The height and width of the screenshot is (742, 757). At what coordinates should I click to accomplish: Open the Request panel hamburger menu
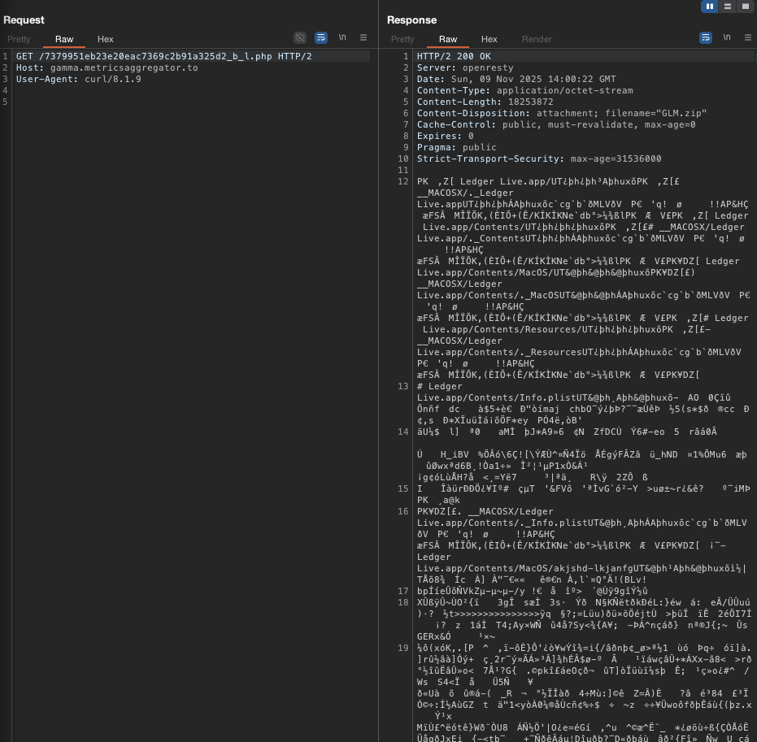[363, 37]
